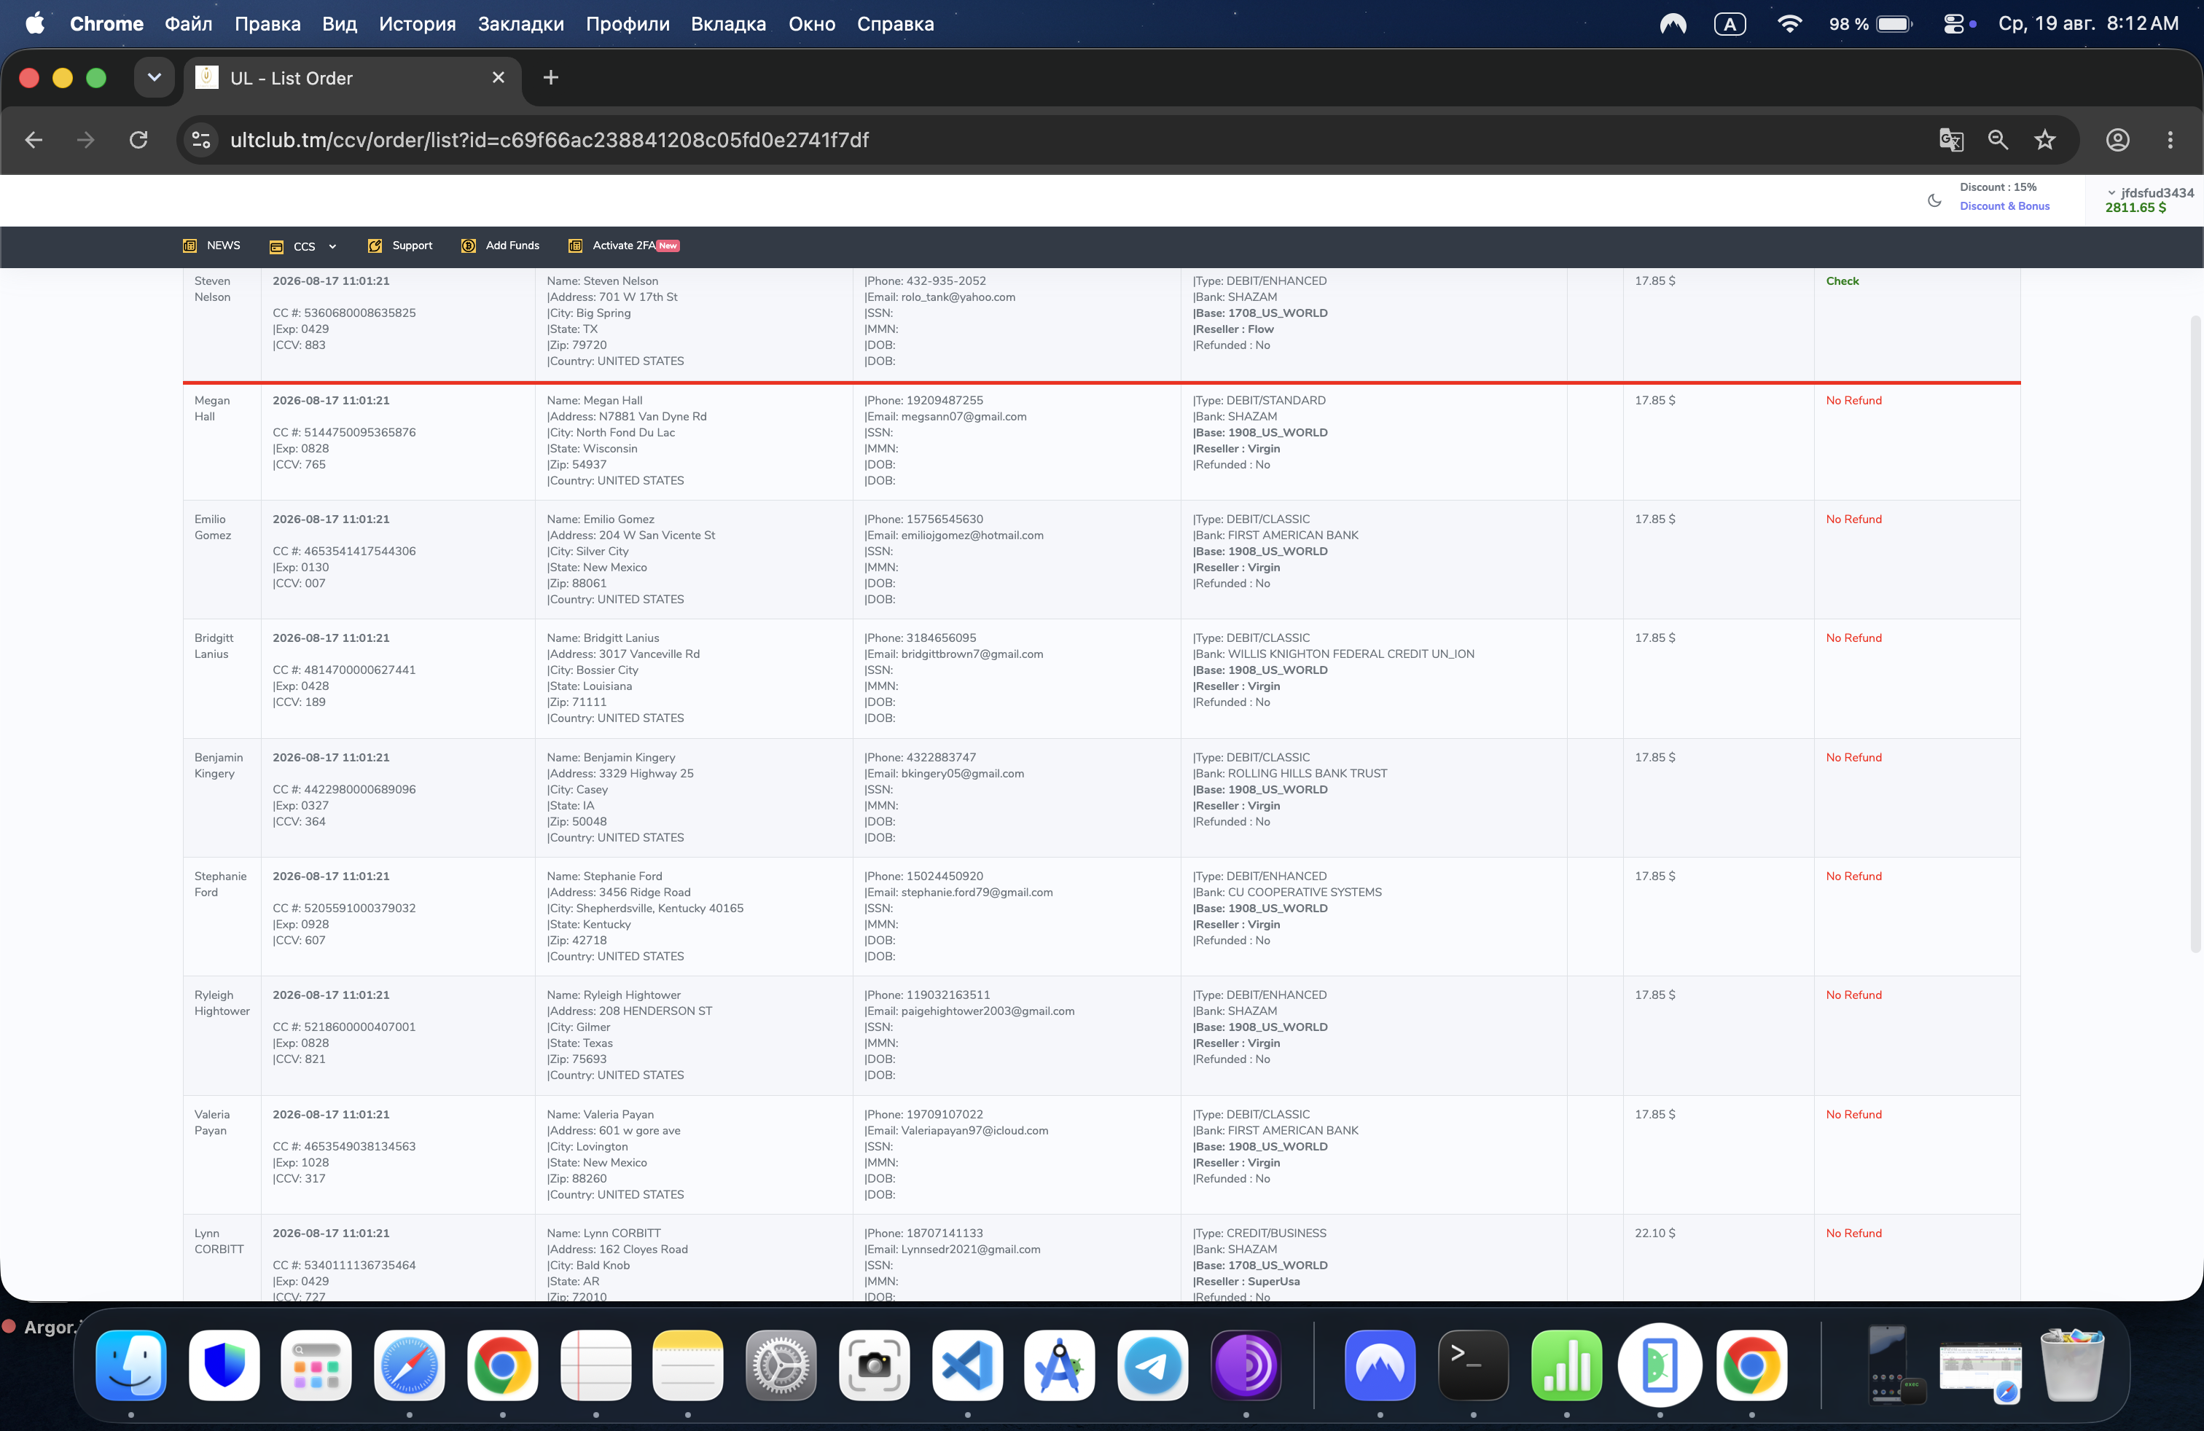Open Wi-Fi status in the menu bar

point(1790,24)
